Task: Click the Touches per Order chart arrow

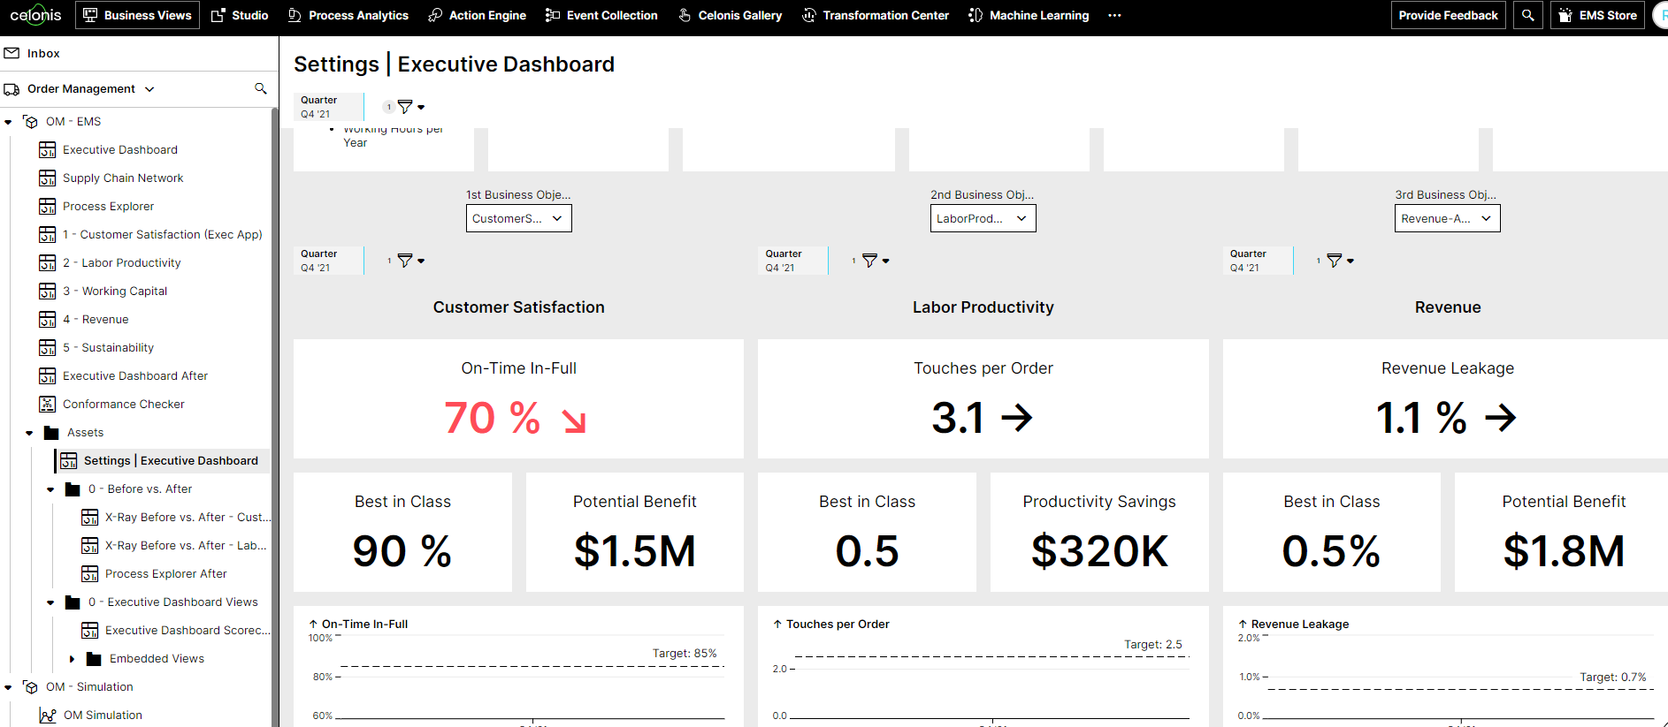Action: point(777,624)
